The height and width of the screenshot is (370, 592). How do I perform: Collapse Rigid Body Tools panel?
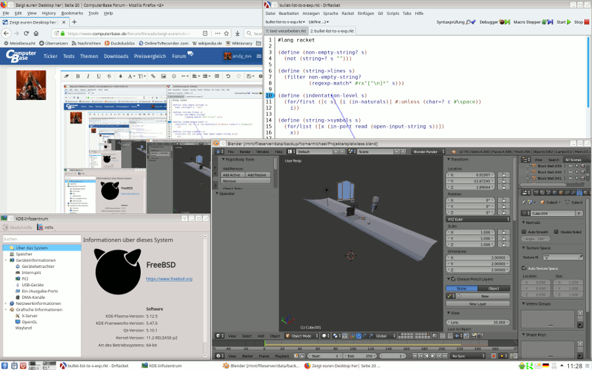click(x=223, y=159)
